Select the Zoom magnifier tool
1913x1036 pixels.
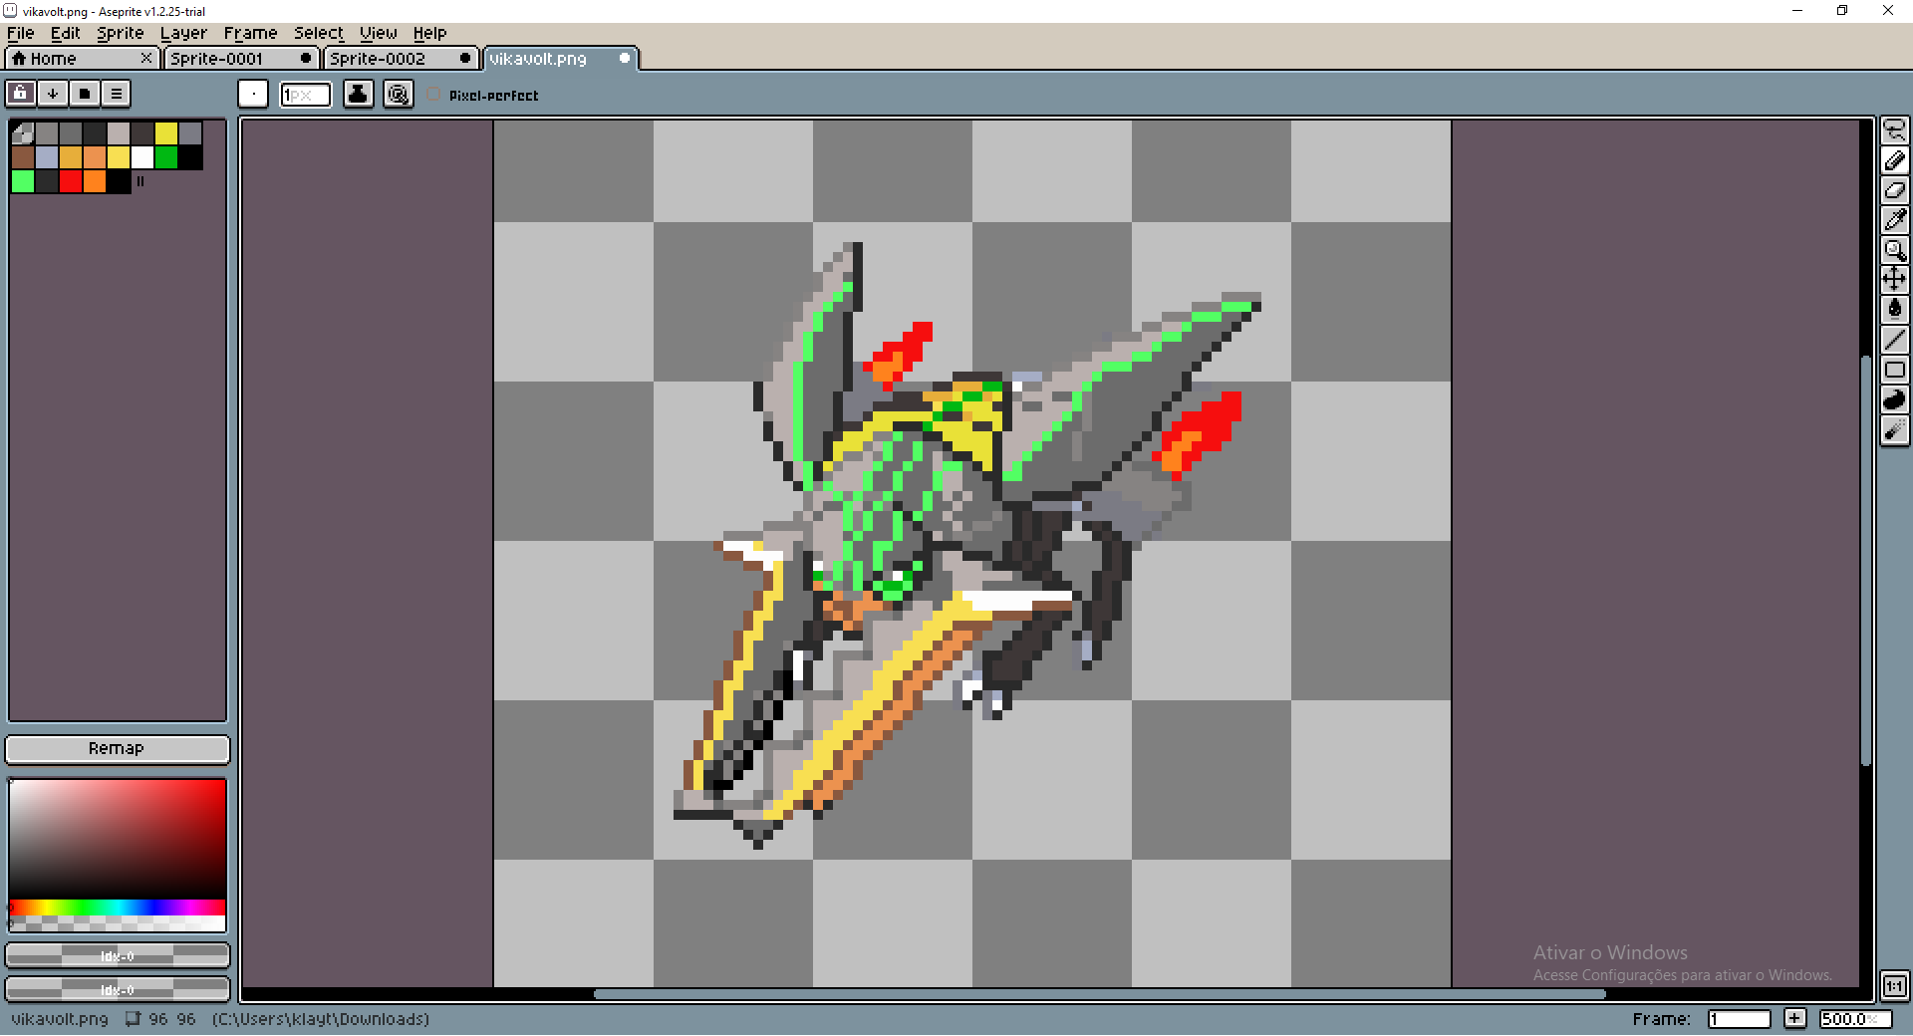[x=1894, y=250]
